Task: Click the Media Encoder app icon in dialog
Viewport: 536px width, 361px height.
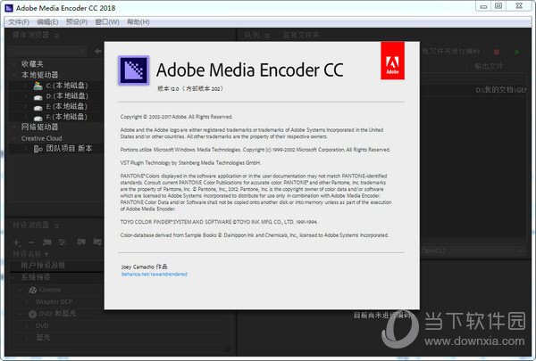Action: click(134, 70)
